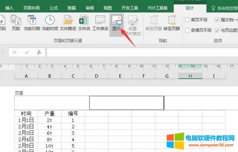This screenshot has width=238, height=152.
Task: Click the fx insert function icon
Action: click(x=39, y=53)
